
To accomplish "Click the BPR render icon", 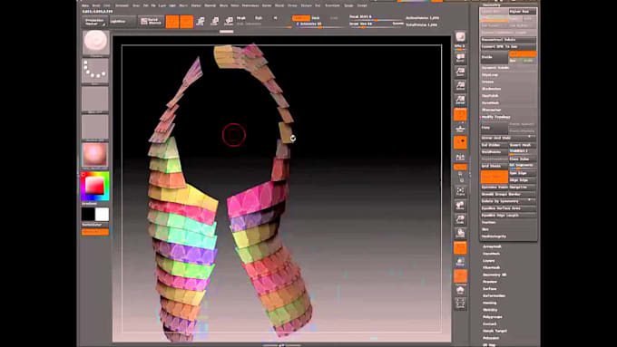I will 460,37.
